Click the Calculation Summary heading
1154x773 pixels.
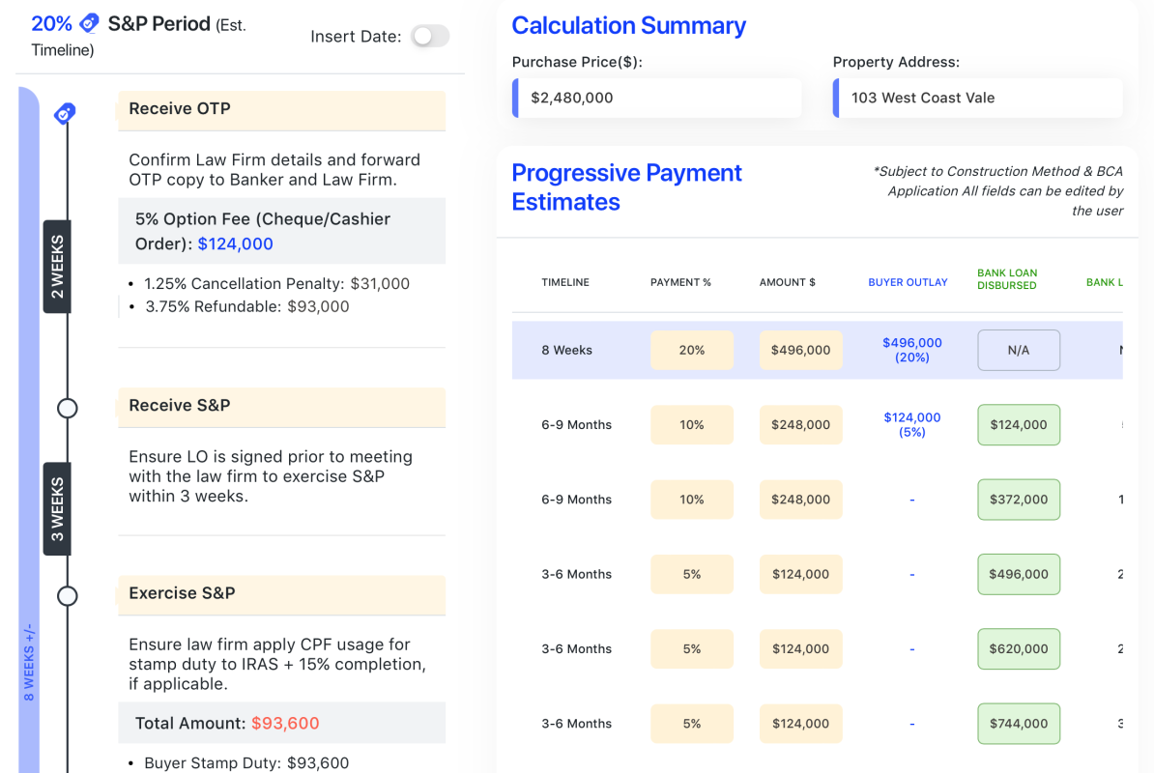[x=628, y=26]
